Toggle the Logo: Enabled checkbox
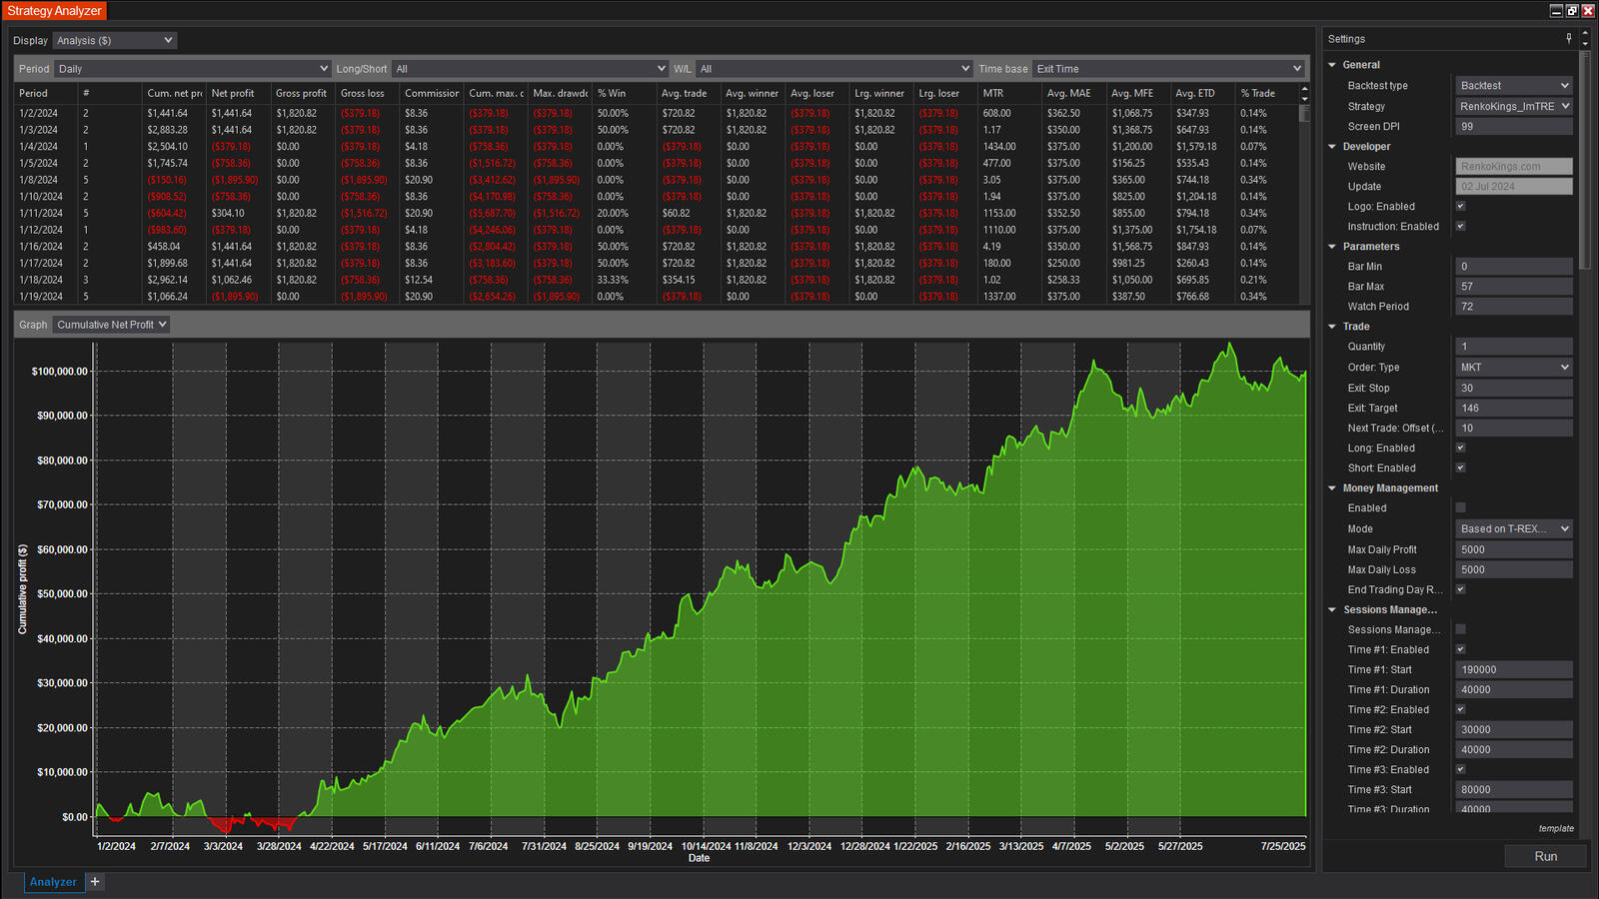This screenshot has width=1599, height=899. [1460, 207]
